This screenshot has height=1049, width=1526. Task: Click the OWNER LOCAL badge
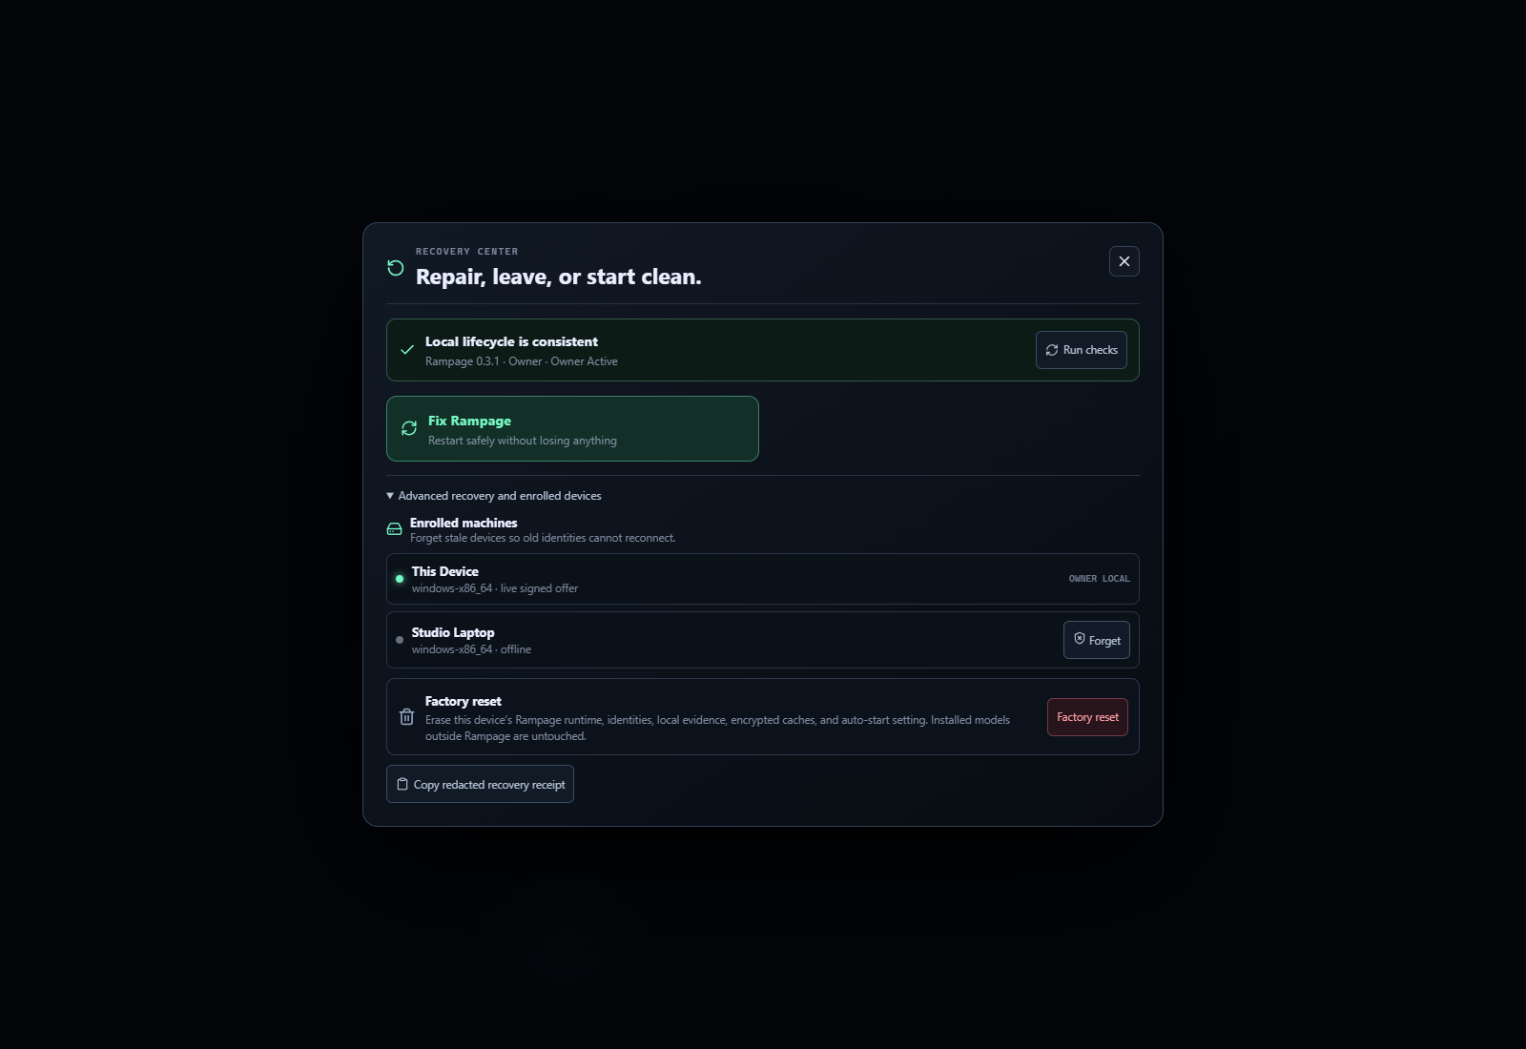coord(1099,579)
